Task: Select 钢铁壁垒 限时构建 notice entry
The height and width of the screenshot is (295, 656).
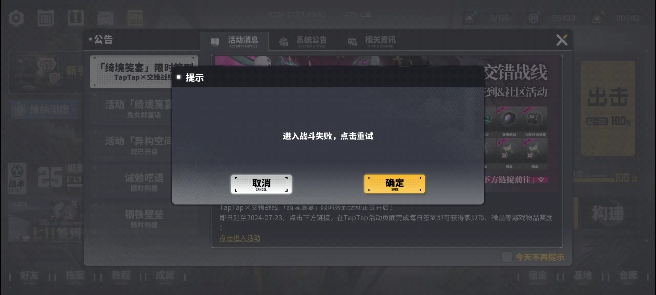Action: coord(144,219)
